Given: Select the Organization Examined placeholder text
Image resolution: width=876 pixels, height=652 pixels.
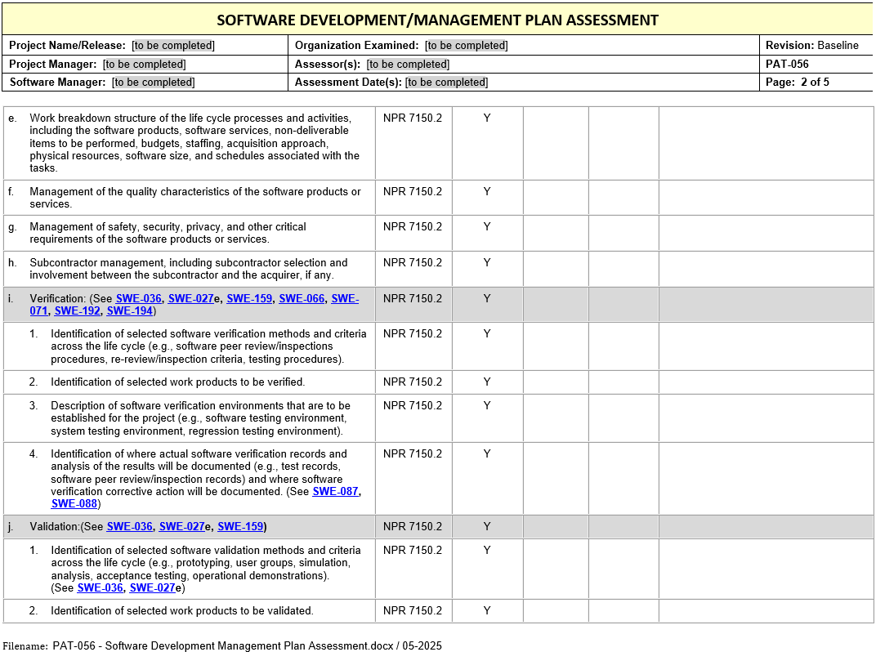Looking at the screenshot, I should click(467, 46).
